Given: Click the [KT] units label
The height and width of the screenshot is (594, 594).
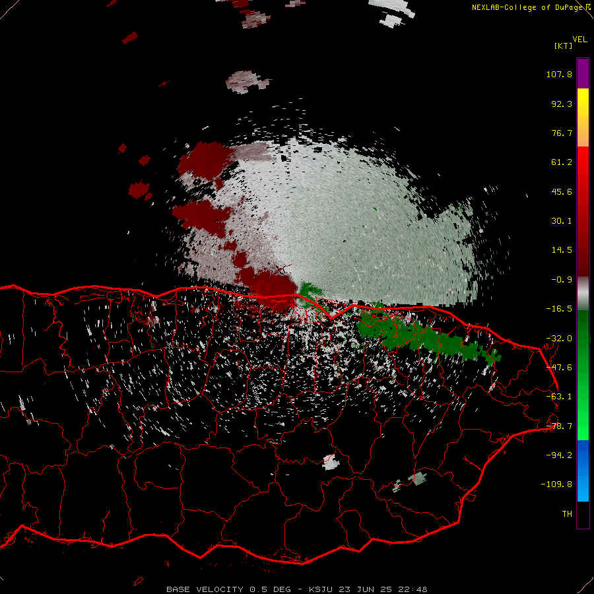Looking at the screenshot, I should coord(564,46).
